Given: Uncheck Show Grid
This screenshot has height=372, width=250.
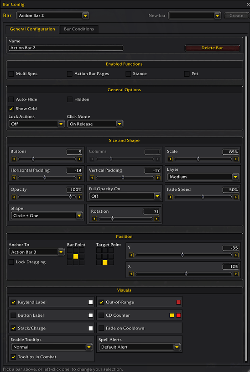Looking at the screenshot, I should point(11,109).
